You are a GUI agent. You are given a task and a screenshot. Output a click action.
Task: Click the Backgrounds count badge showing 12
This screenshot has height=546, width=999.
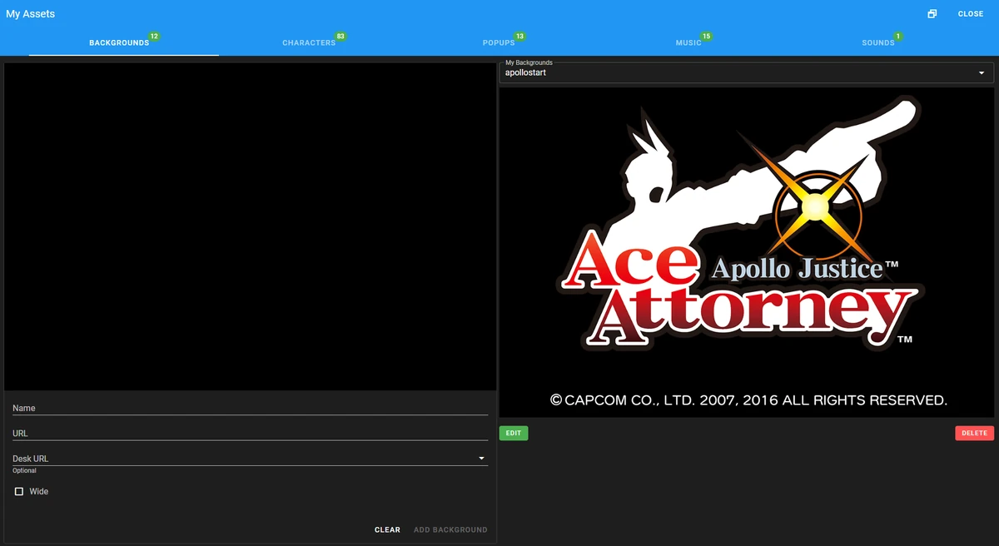pos(153,36)
